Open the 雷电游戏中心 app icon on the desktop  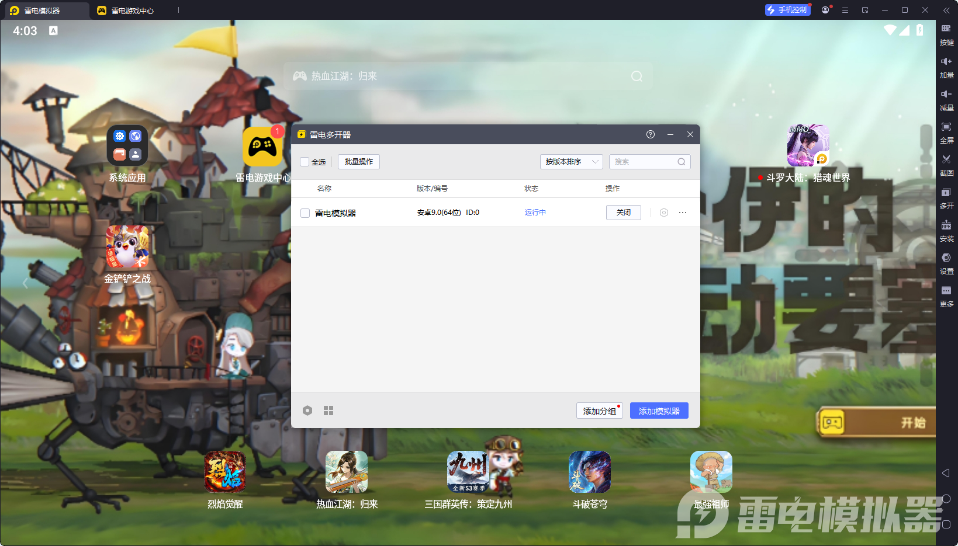point(263,147)
